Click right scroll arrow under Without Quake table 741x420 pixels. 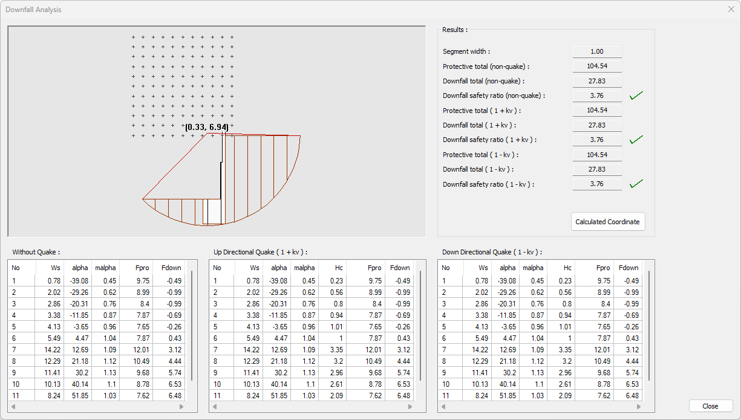tap(182, 407)
